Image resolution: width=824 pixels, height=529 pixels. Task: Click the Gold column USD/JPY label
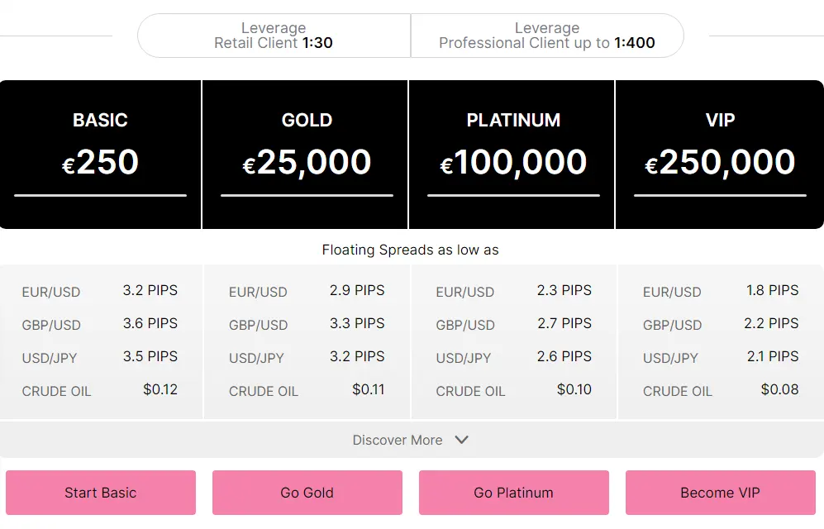(x=256, y=358)
